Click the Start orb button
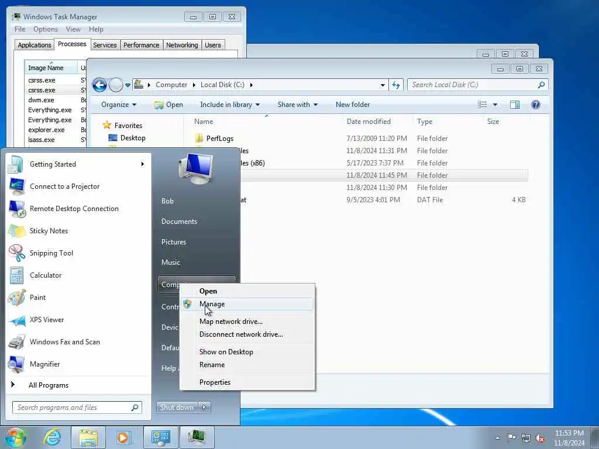The width and height of the screenshot is (599, 449). [15, 437]
